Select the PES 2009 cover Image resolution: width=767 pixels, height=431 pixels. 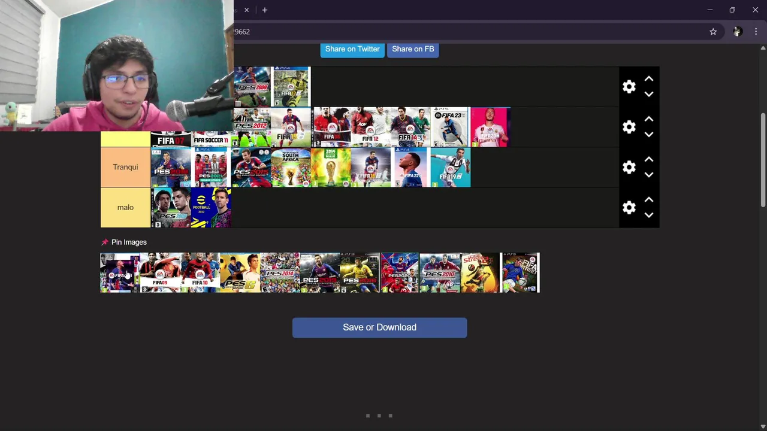[252, 87]
